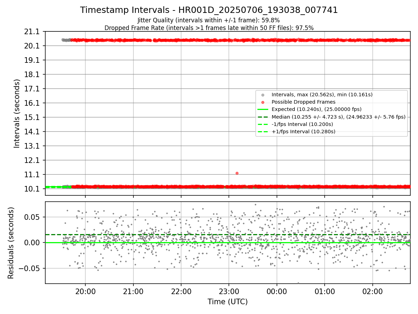Click the legend entry '+1/fps Interval (10.280s)'
418x314 pixels.
point(303,132)
